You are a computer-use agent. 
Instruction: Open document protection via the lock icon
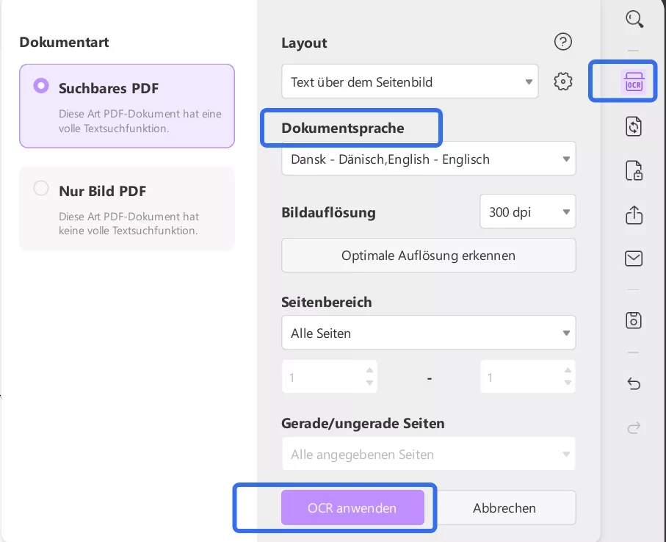633,170
